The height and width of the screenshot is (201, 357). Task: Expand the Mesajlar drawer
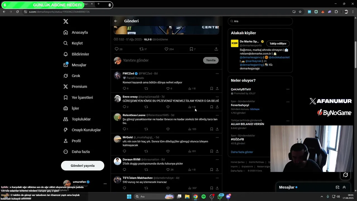coord(344,187)
